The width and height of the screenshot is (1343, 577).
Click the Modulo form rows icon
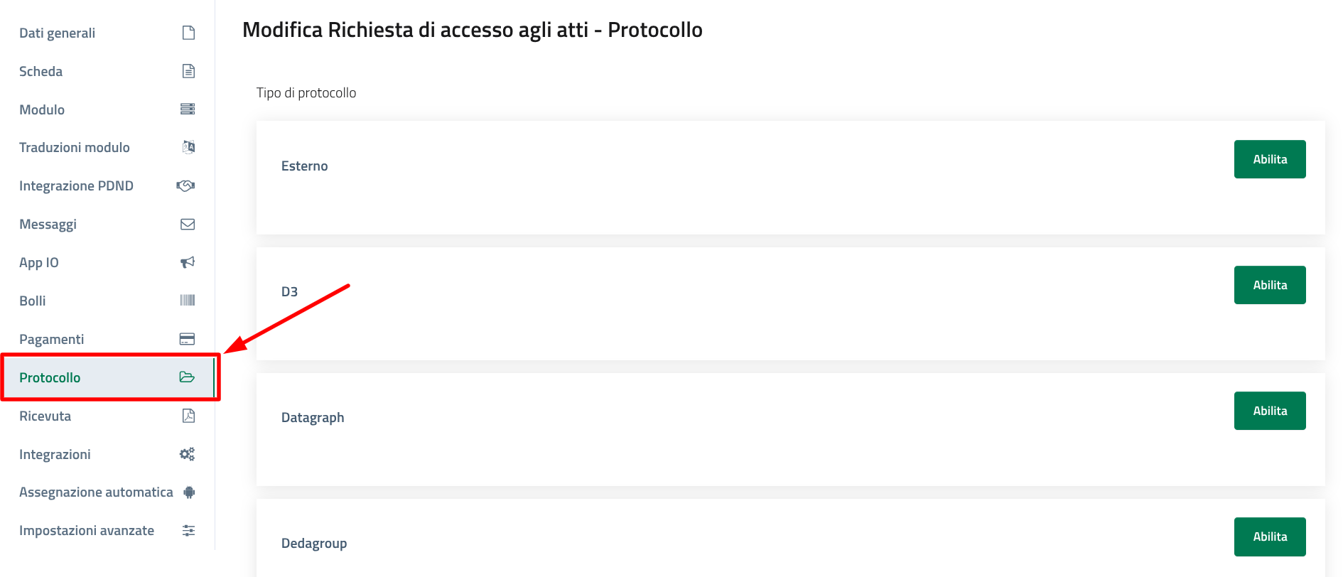click(188, 109)
